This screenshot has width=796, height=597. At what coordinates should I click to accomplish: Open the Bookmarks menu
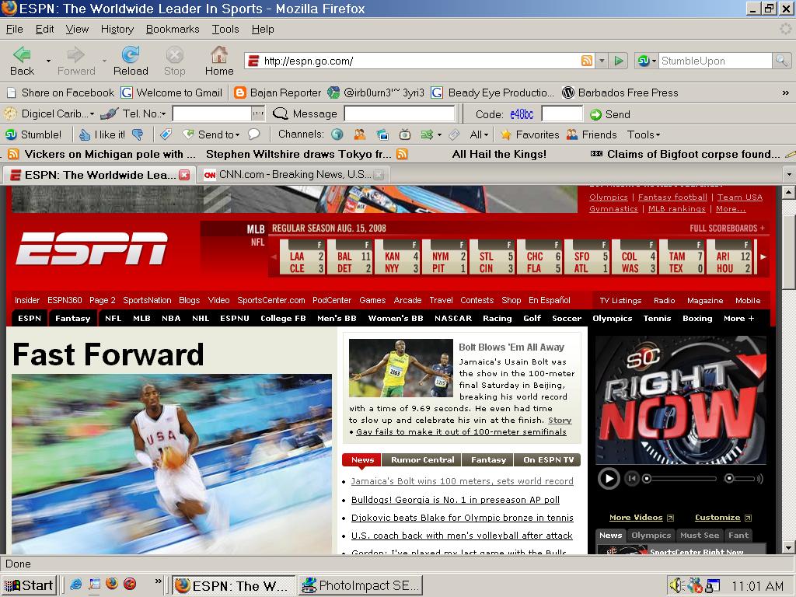(173, 29)
